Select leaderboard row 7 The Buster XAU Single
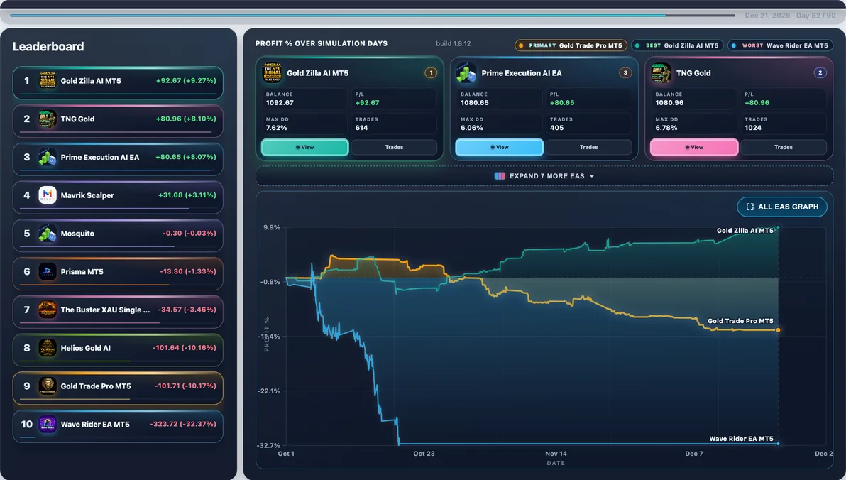 pos(118,312)
